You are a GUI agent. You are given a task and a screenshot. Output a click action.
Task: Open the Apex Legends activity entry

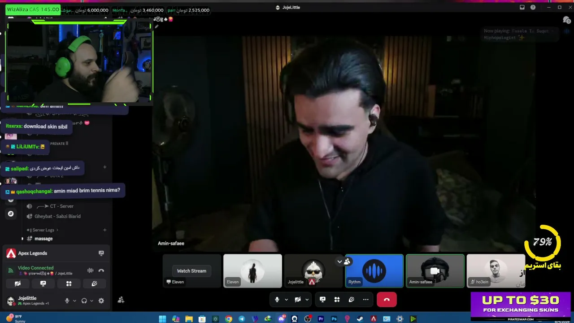(32, 253)
